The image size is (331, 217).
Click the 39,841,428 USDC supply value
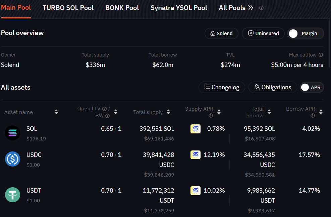click(159, 159)
